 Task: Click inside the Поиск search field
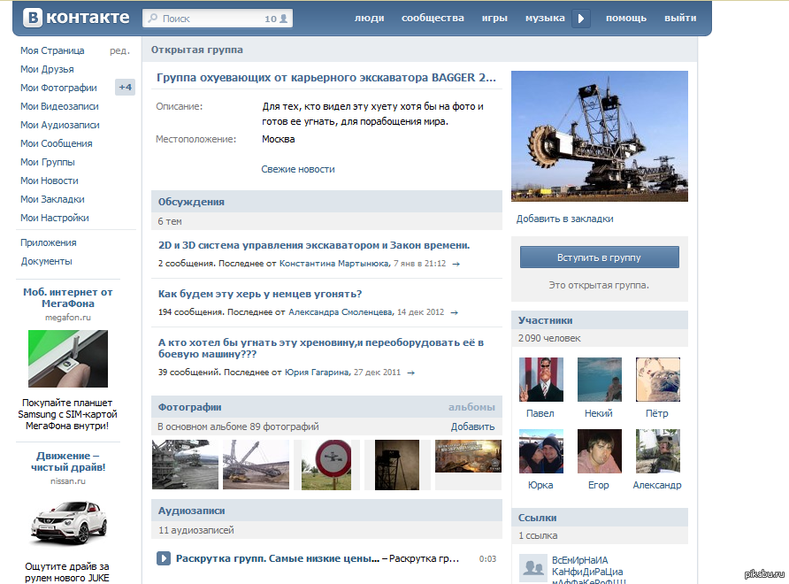211,18
